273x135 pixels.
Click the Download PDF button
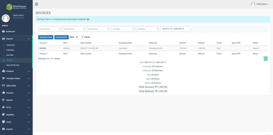[62, 37]
